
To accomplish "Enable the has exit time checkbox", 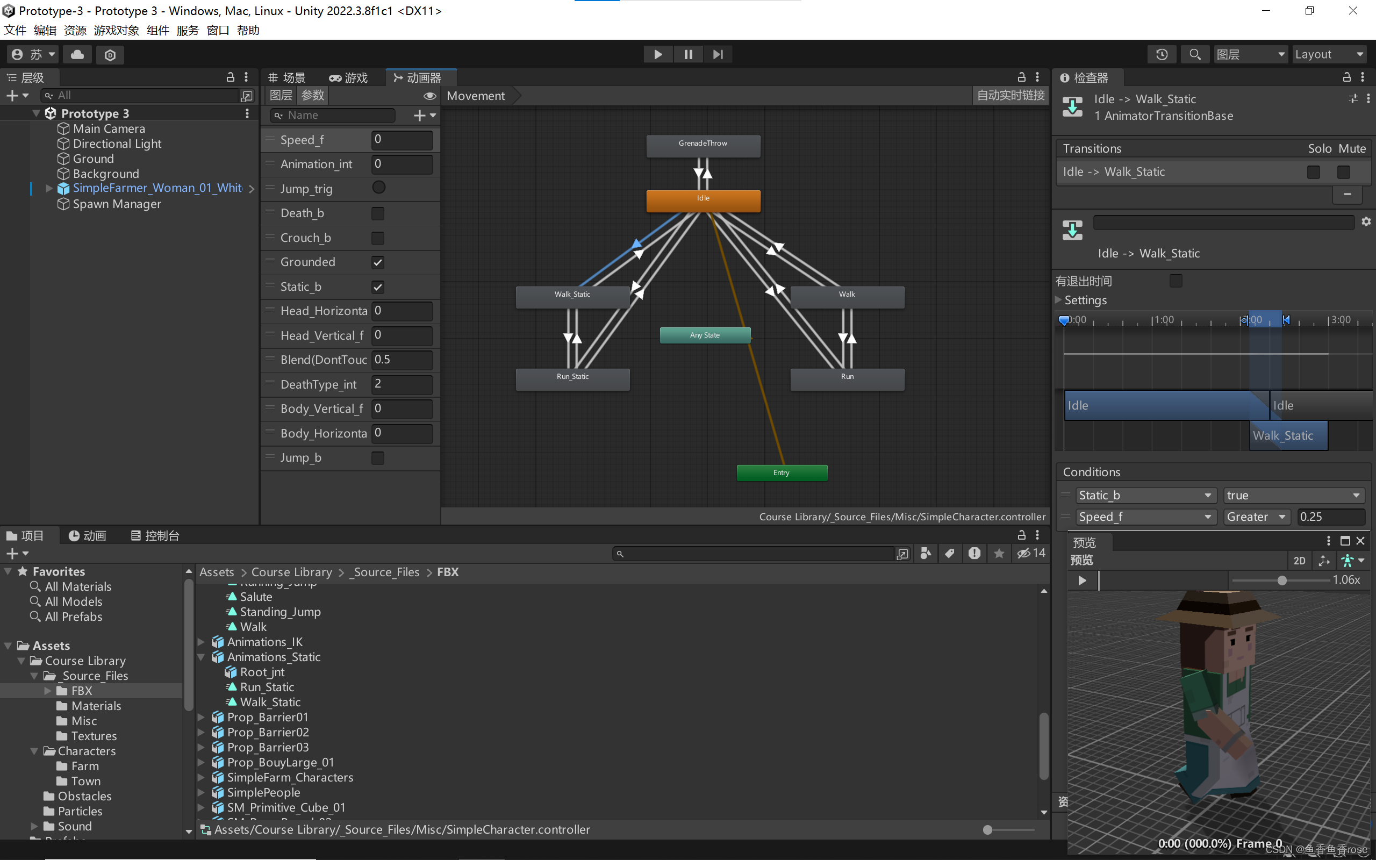I will click(1176, 281).
